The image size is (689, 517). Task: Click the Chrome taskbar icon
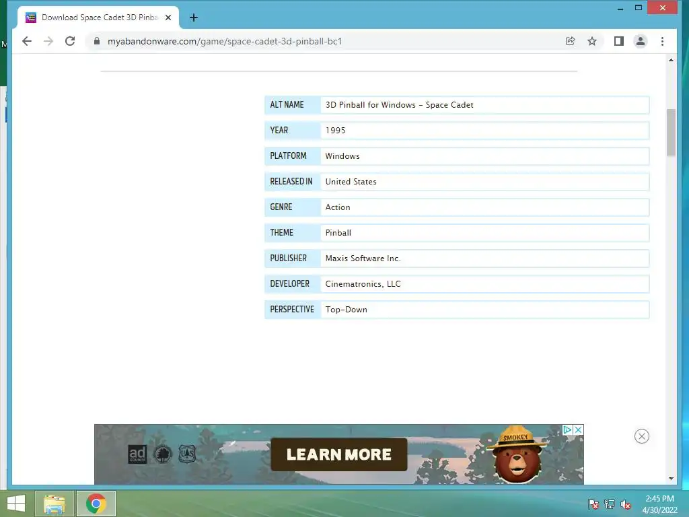pyautogui.click(x=96, y=504)
